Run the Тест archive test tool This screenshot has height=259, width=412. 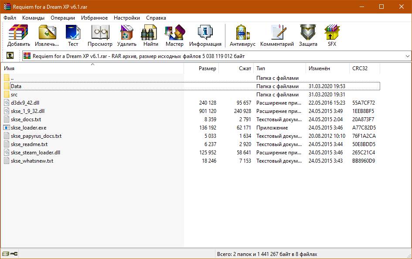tap(73, 36)
